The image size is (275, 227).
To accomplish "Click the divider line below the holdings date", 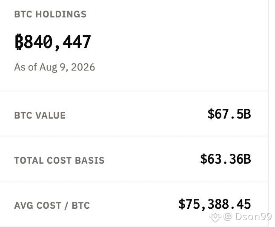I will (134, 91).
